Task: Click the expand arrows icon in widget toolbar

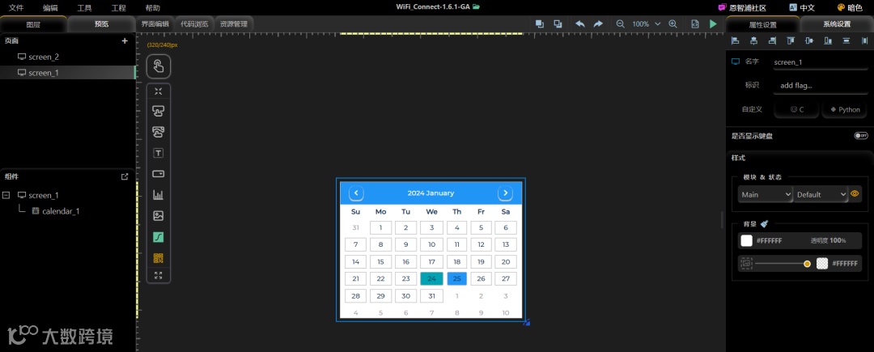Action: 159,275
